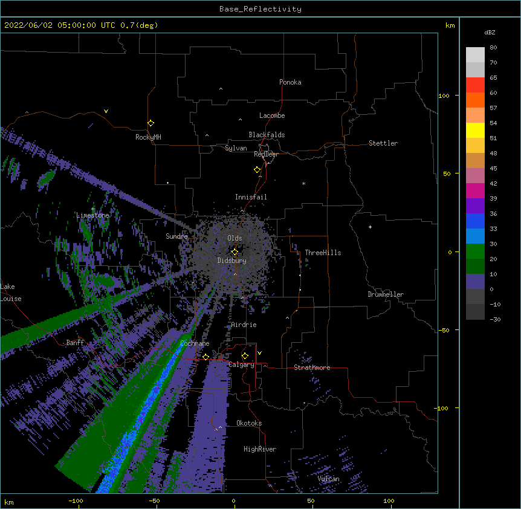Click the Stettler city label
Viewport: 521px width, 509px height.
[x=383, y=143]
